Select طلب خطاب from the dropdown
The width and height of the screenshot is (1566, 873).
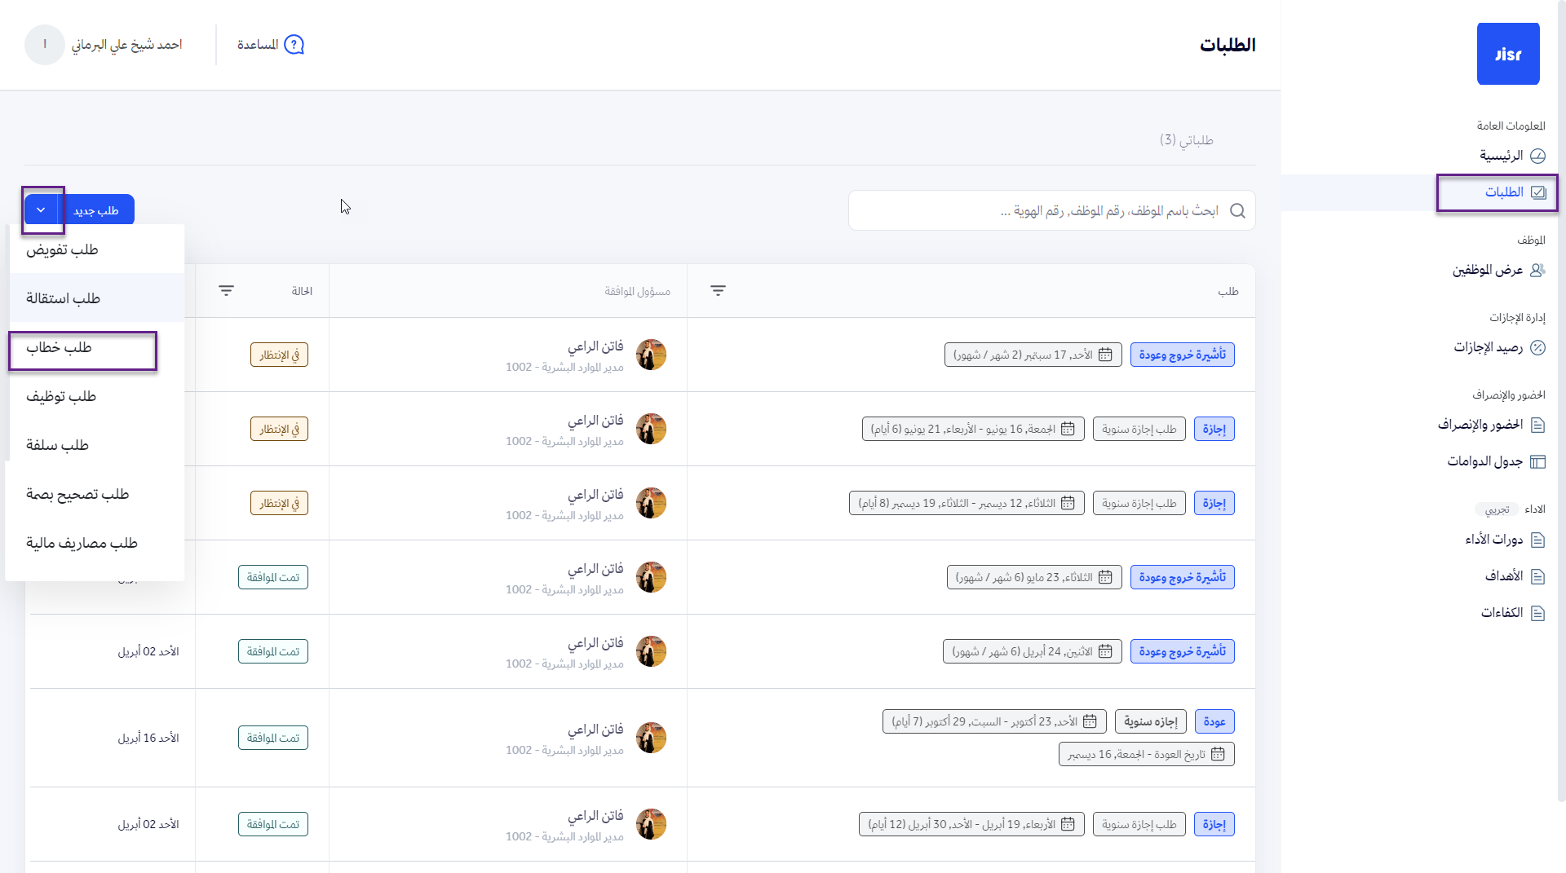click(x=59, y=348)
